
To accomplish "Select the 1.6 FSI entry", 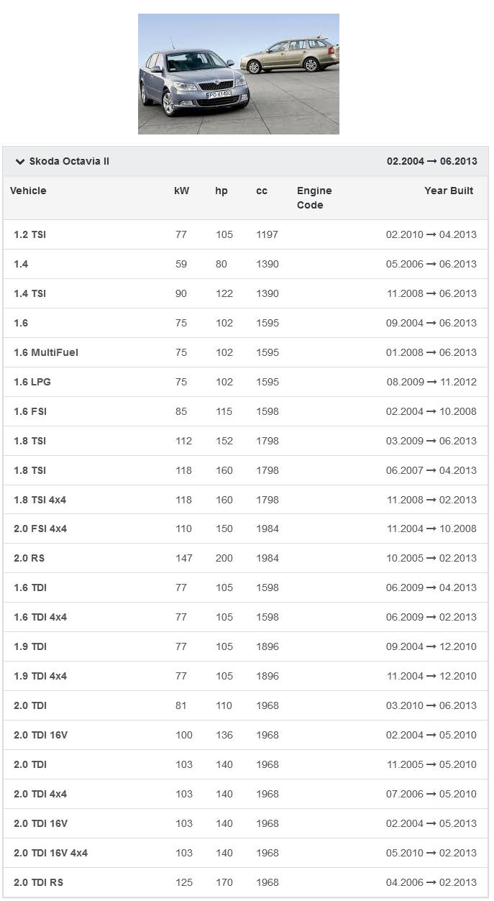I will (30, 411).
